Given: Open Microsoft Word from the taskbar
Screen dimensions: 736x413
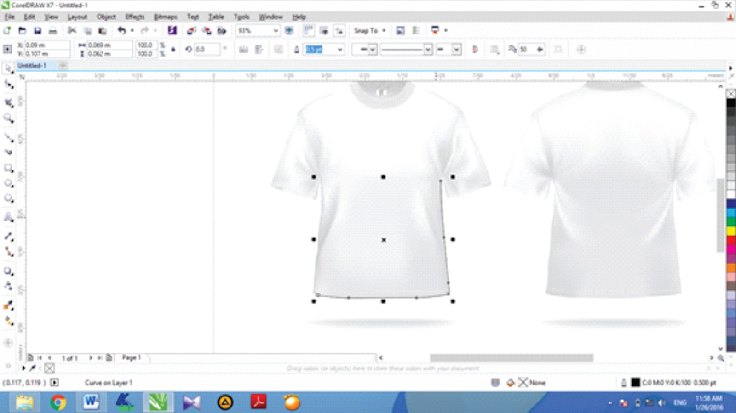Looking at the screenshot, I should click(91, 402).
